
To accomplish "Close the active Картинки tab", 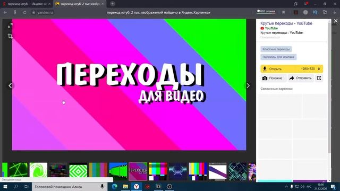I will [103, 4].
